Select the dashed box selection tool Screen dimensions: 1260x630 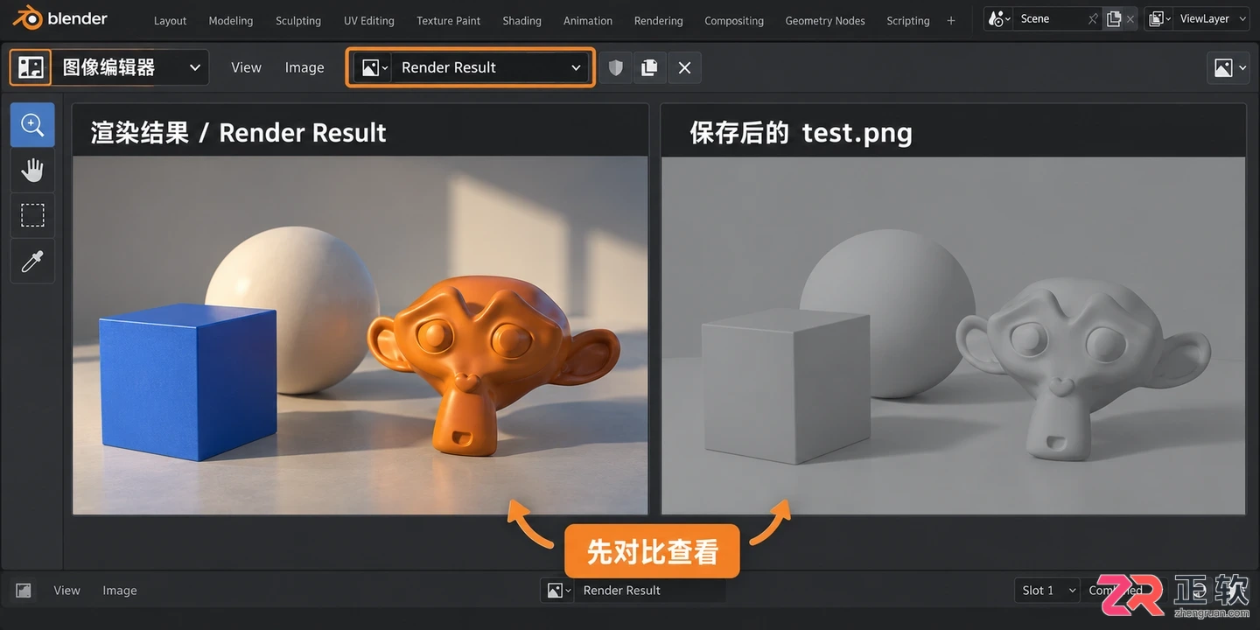pos(32,215)
